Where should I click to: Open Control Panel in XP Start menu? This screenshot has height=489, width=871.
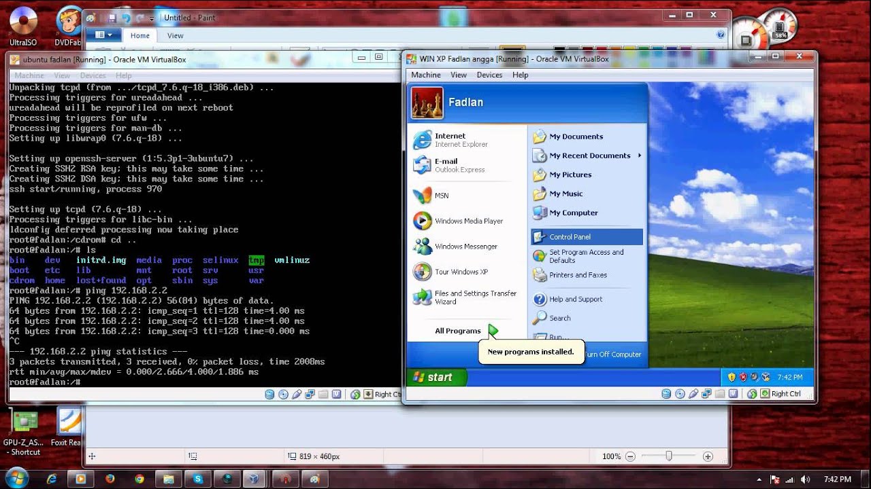[x=586, y=237]
